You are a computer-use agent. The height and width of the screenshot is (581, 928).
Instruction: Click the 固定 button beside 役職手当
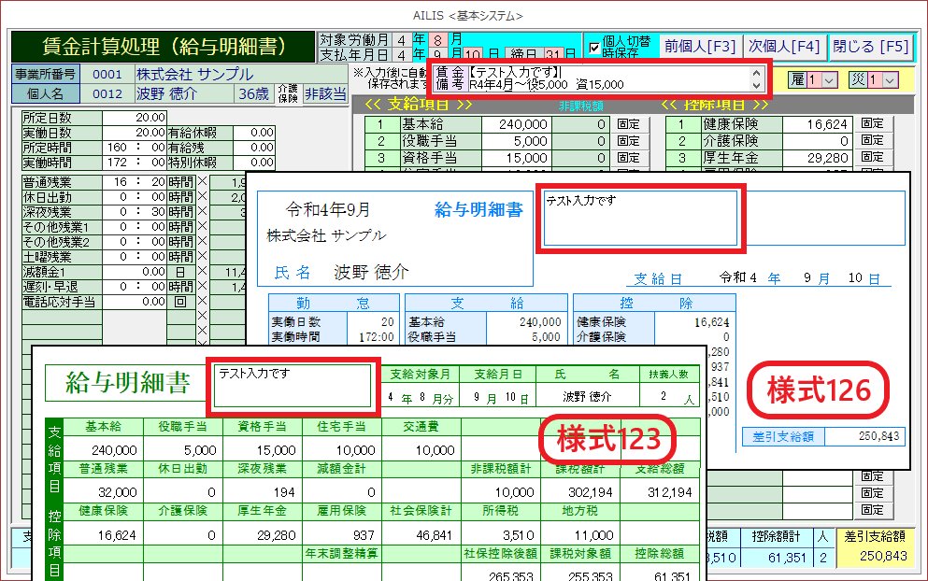[x=630, y=140]
